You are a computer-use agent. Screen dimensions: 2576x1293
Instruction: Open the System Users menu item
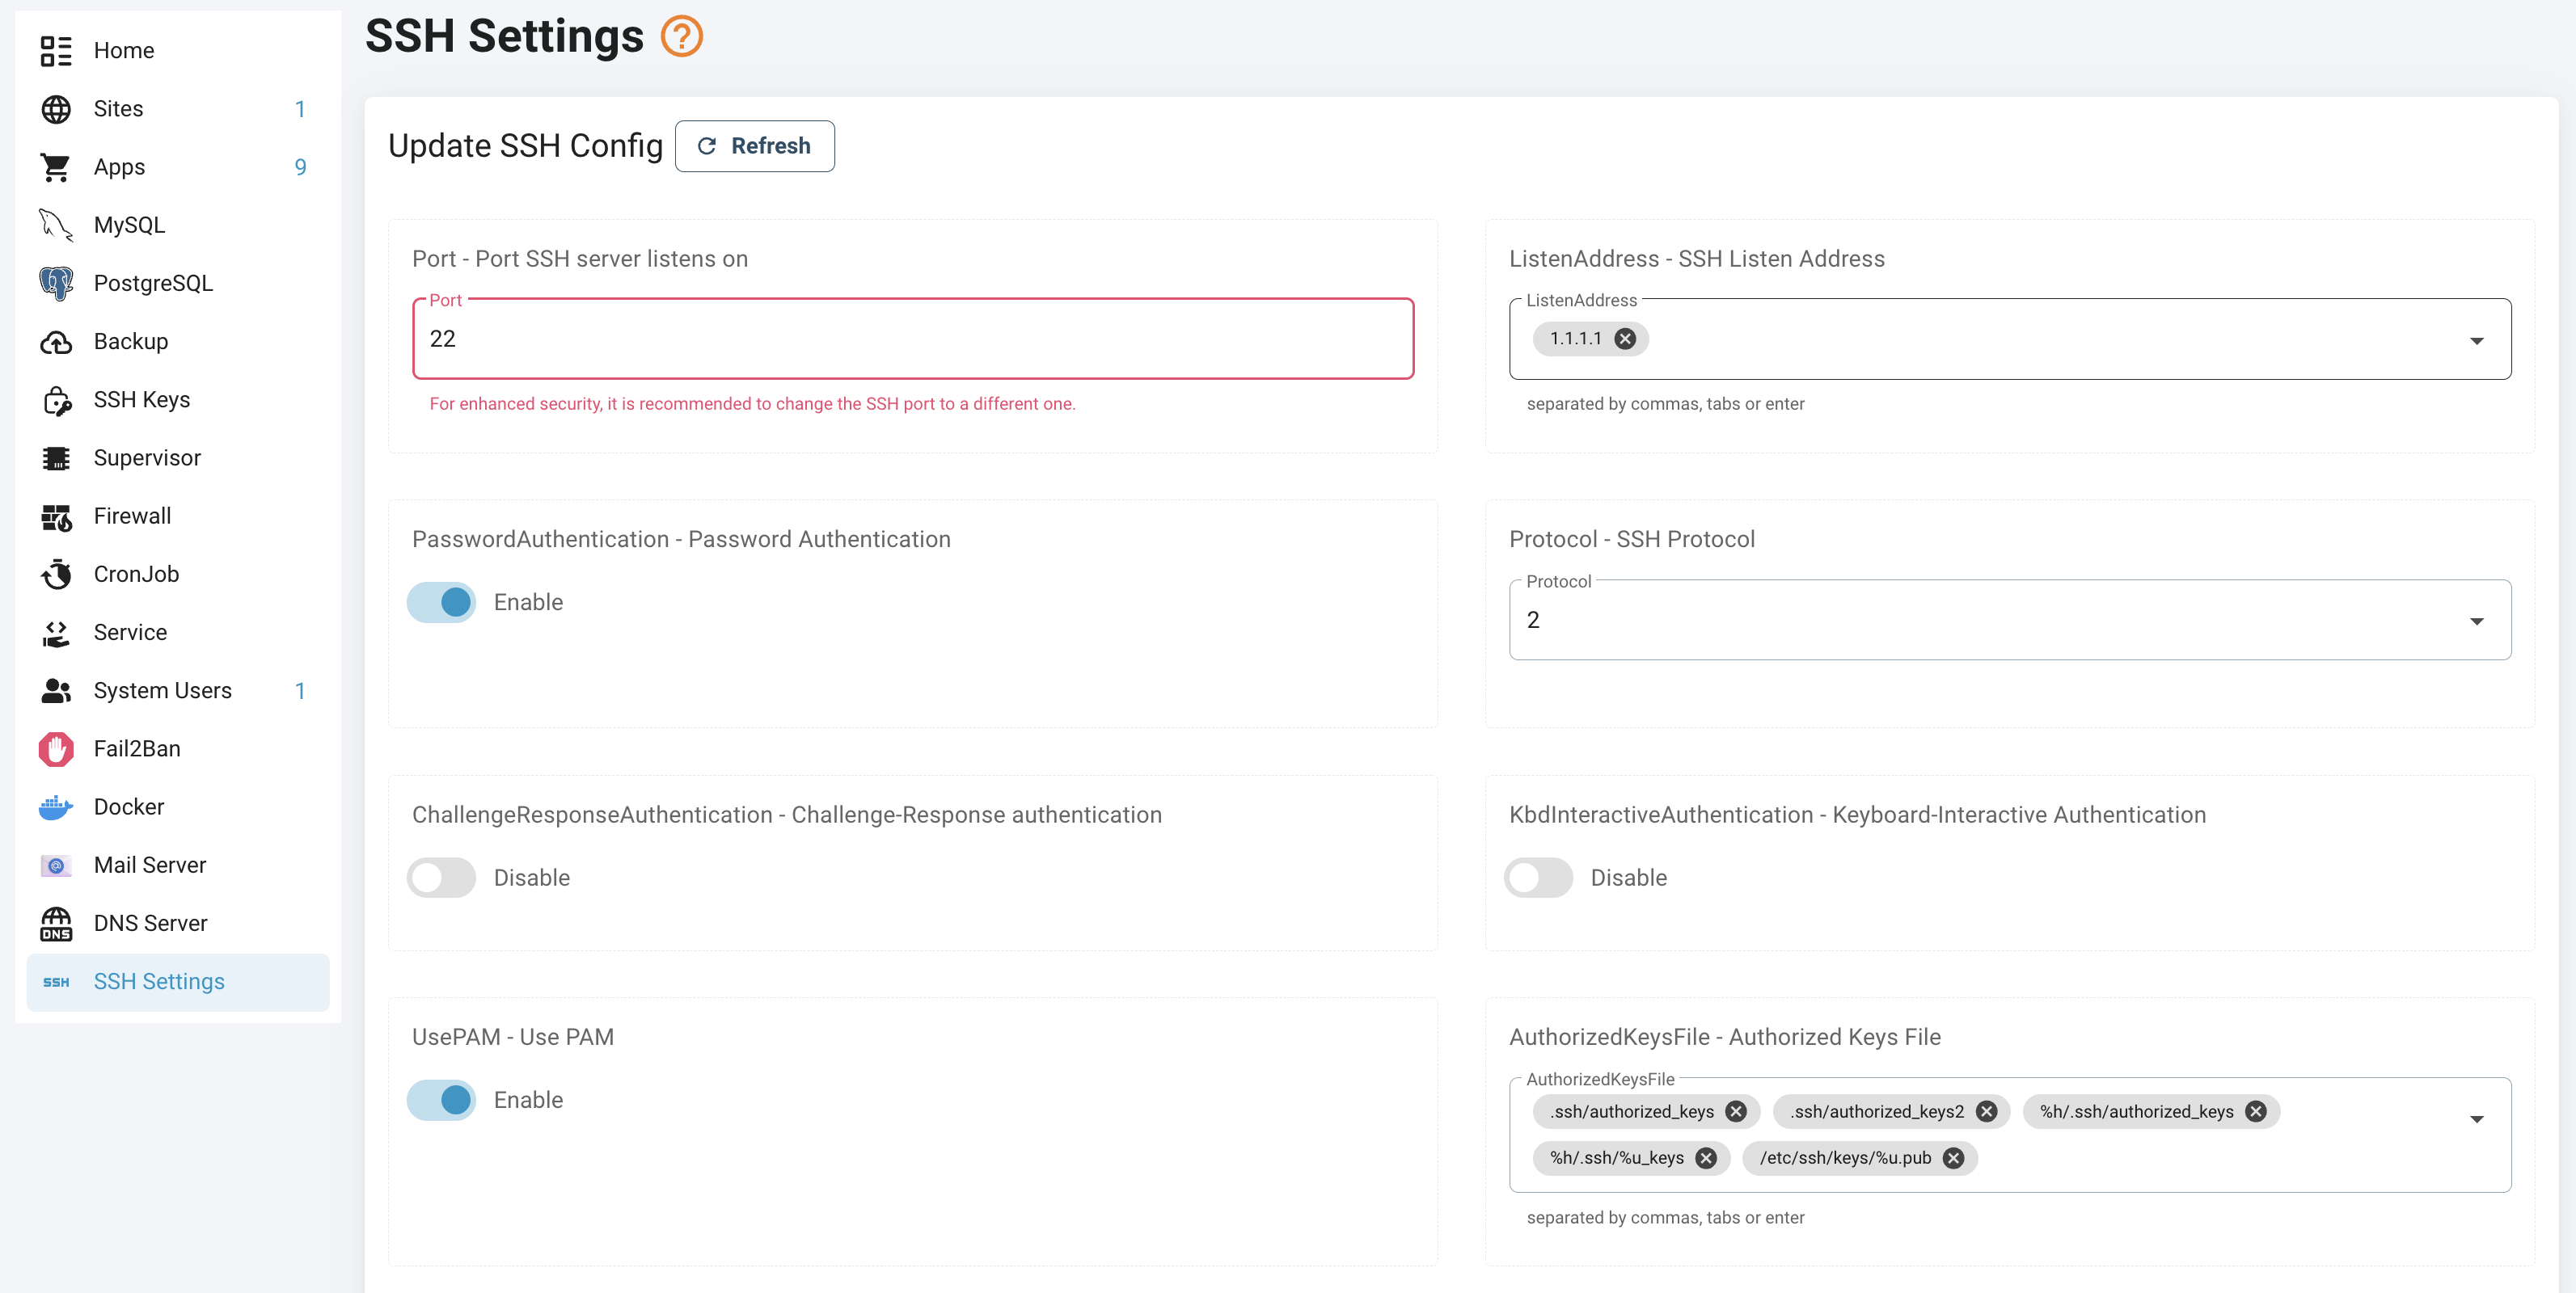162,690
